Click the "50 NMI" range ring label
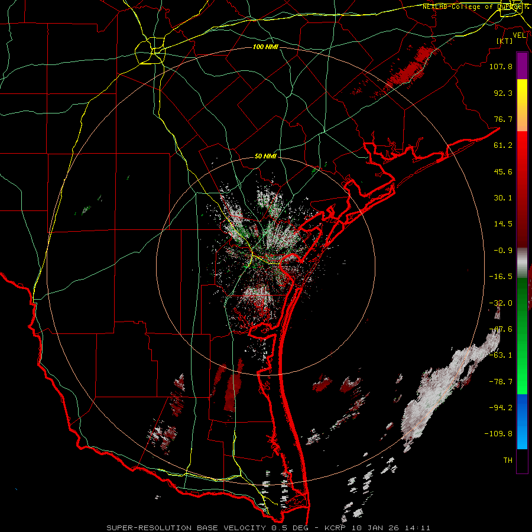Image resolution: width=532 pixels, height=532 pixels. pyautogui.click(x=265, y=157)
